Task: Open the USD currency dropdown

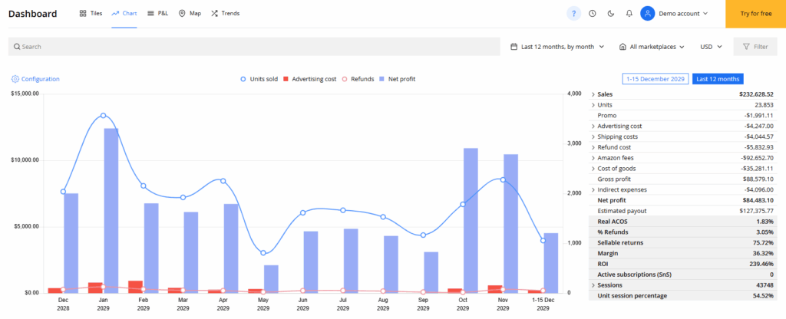Action: click(711, 47)
